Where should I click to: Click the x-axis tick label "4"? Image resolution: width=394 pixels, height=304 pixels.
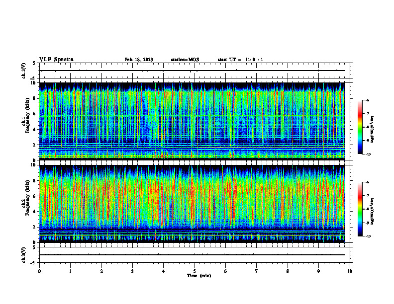(164, 271)
